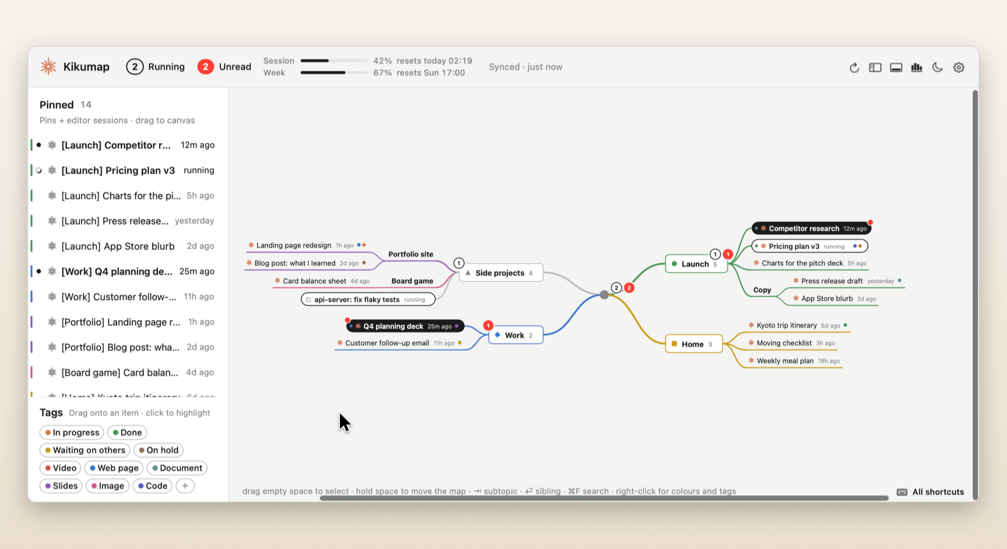Viewport: 1007px width, 549px height.
Task: Open the Running sessions counter
Action: (x=156, y=66)
